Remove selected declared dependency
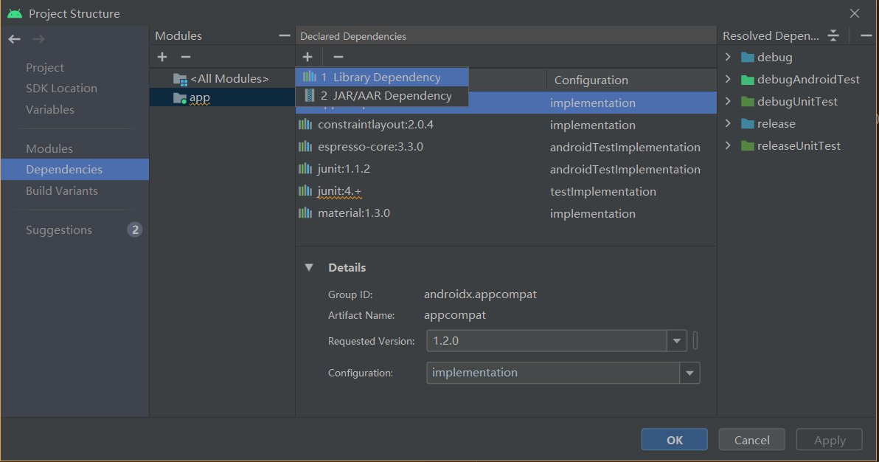Image resolution: width=879 pixels, height=462 pixels. 338,57
